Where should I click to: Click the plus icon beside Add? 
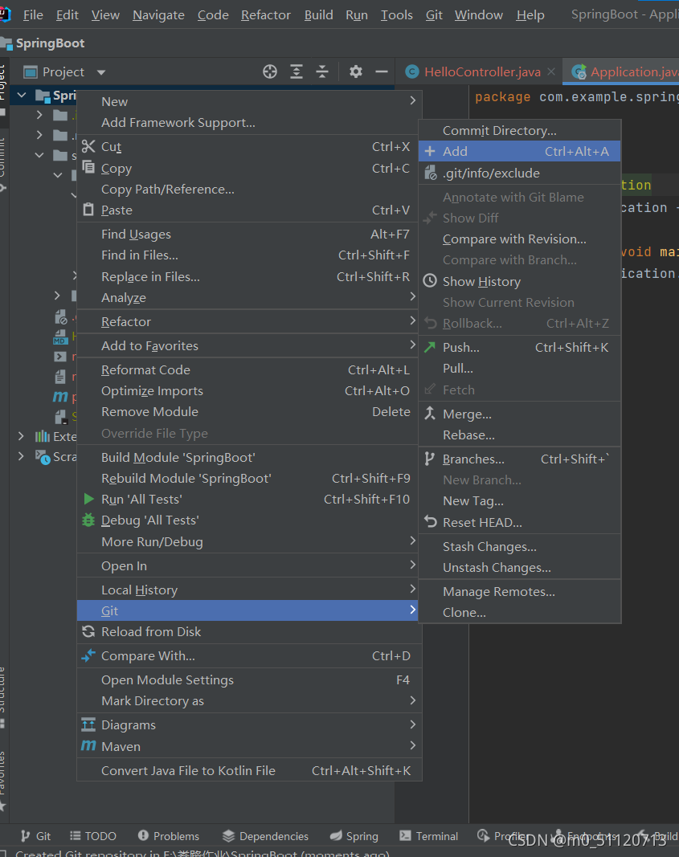pos(430,151)
